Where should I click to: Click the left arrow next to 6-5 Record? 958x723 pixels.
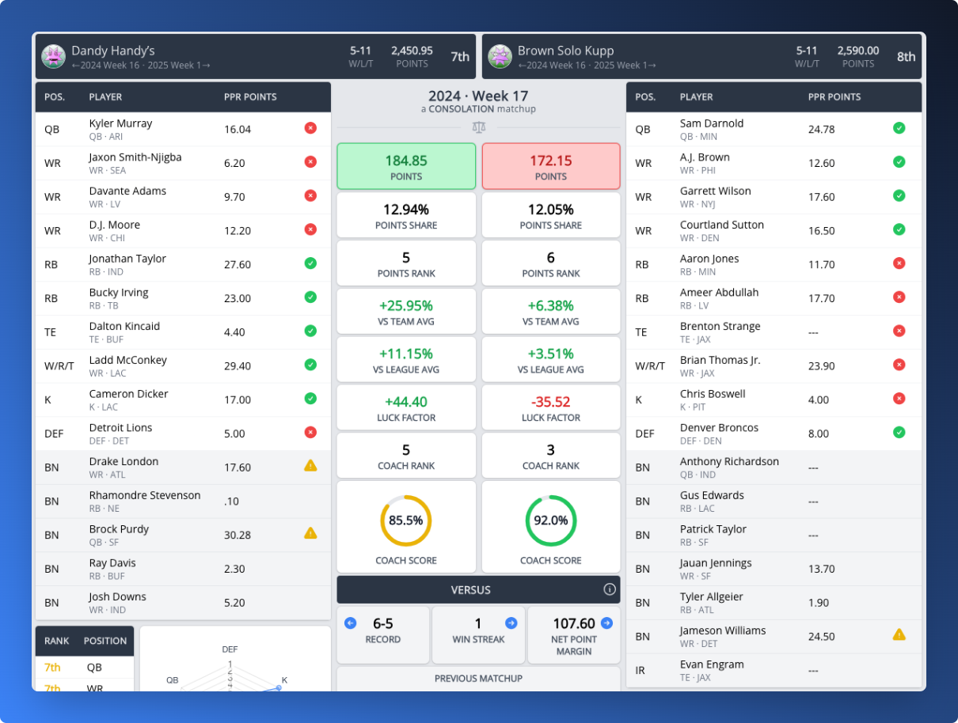coord(351,623)
